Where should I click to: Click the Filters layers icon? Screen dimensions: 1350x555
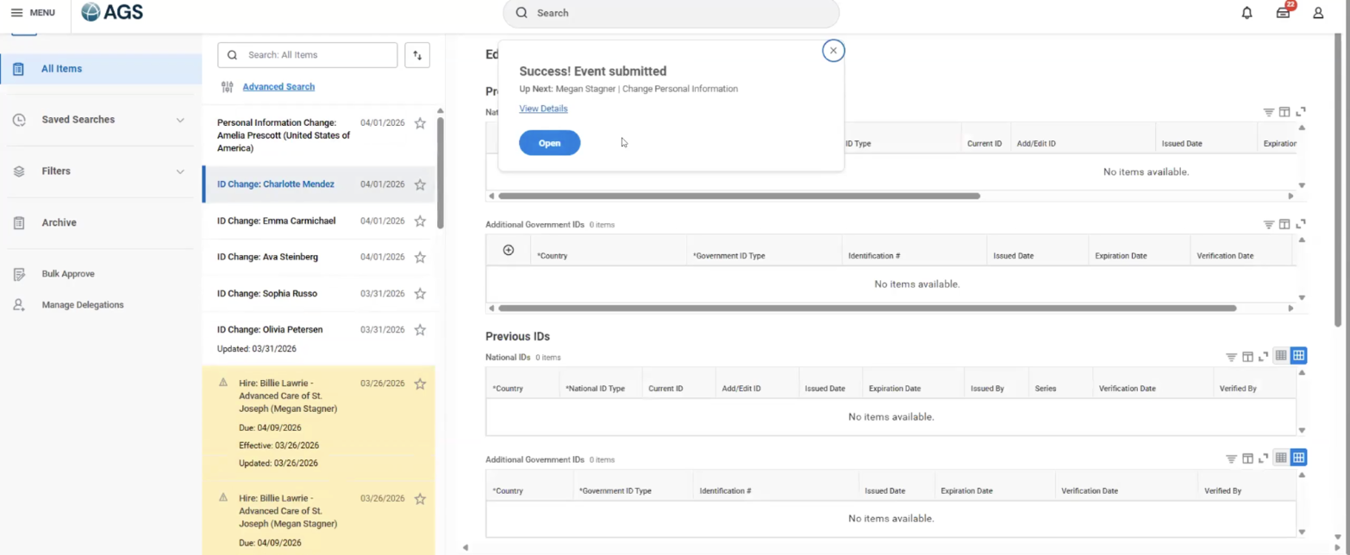tap(19, 171)
